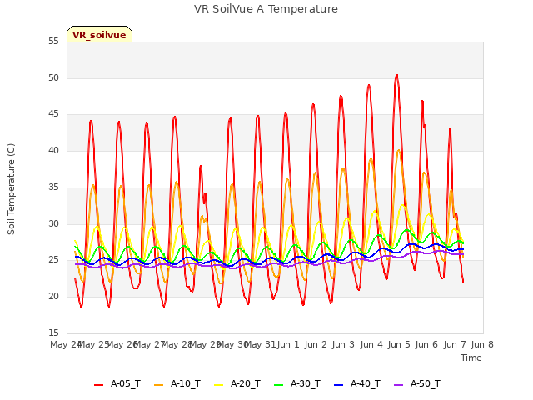Click the Time axis label
The image size is (533, 400).
(x=471, y=357)
